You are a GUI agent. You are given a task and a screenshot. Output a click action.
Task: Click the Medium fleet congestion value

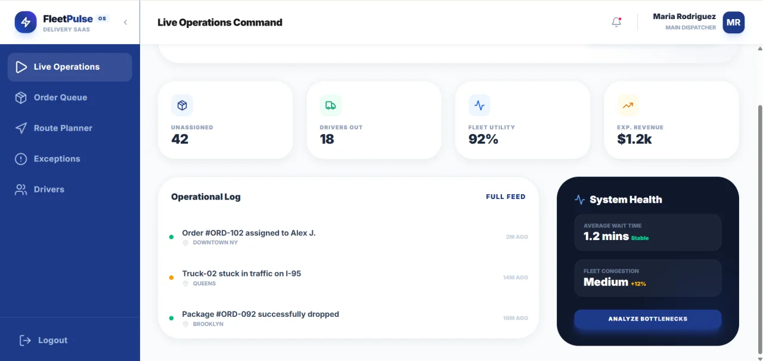point(606,282)
